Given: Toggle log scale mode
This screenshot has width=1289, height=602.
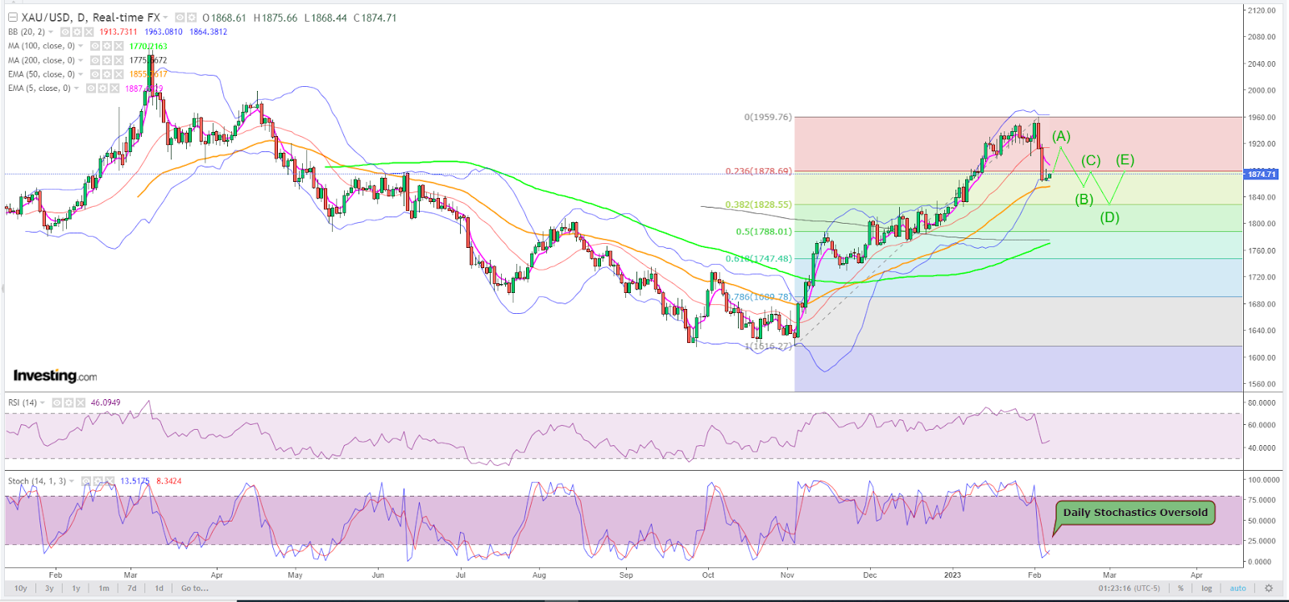Looking at the screenshot, I should [1207, 588].
